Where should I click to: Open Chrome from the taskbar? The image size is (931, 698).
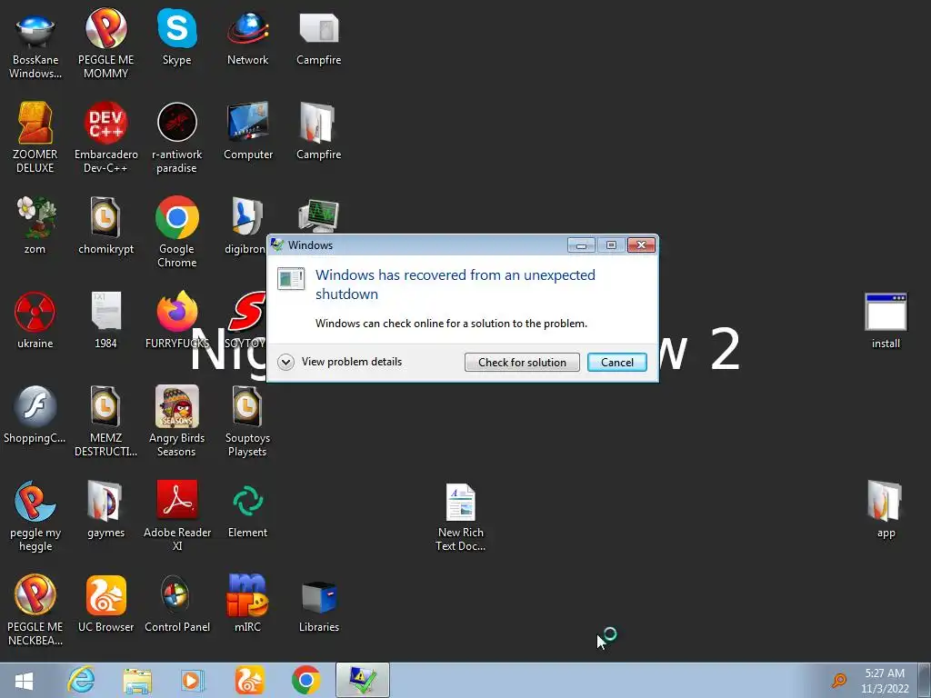click(x=305, y=680)
